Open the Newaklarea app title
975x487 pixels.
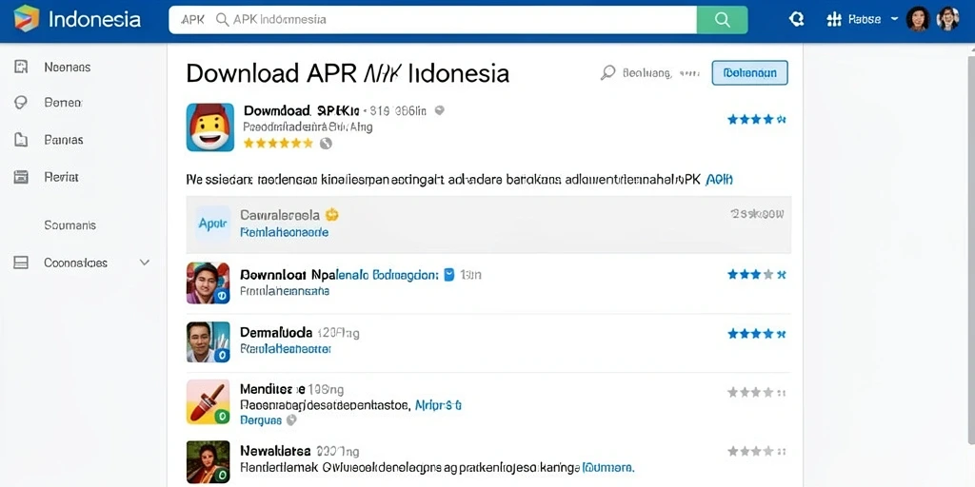click(x=275, y=451)
